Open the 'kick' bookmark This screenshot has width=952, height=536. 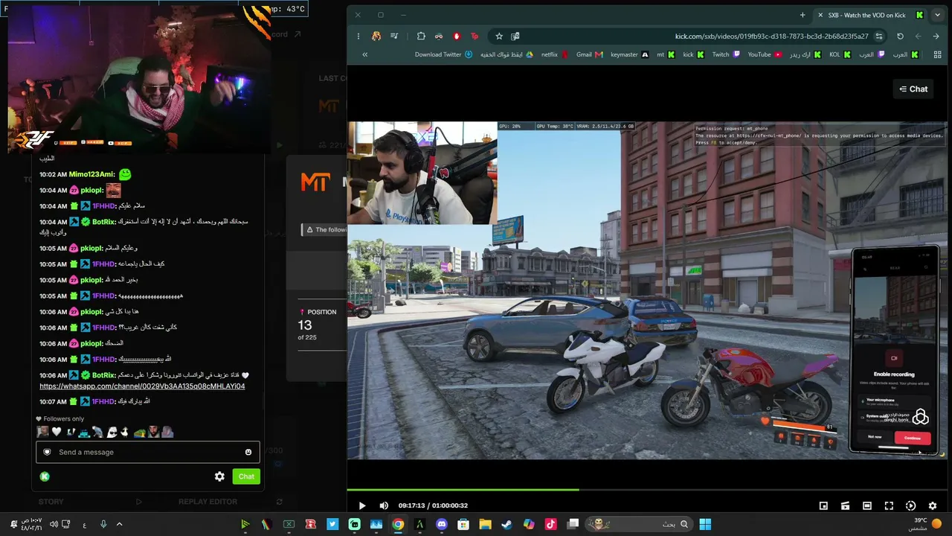[x=693, y=54]
